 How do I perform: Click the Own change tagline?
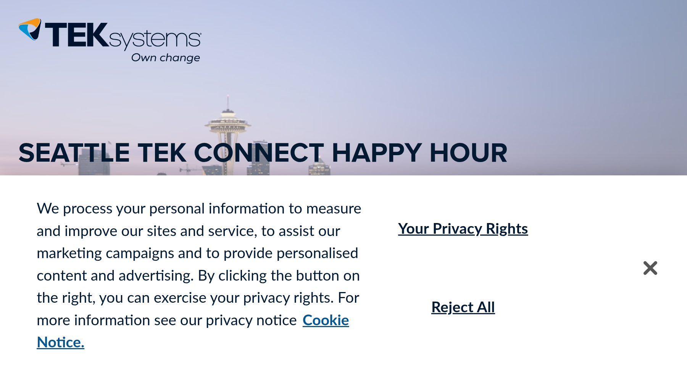pyautogui.click(x=165, y=57)
